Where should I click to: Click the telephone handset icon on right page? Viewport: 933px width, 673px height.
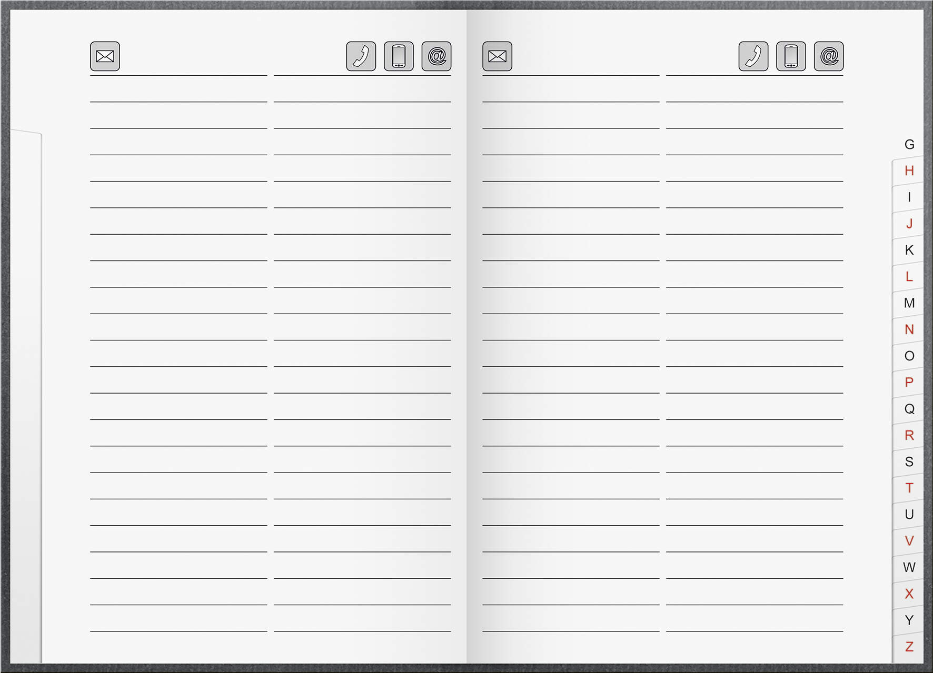point(753,56)
